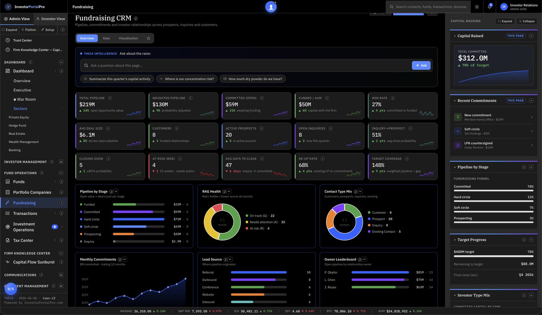Go to Portfolio Companies

click(32, 193)
